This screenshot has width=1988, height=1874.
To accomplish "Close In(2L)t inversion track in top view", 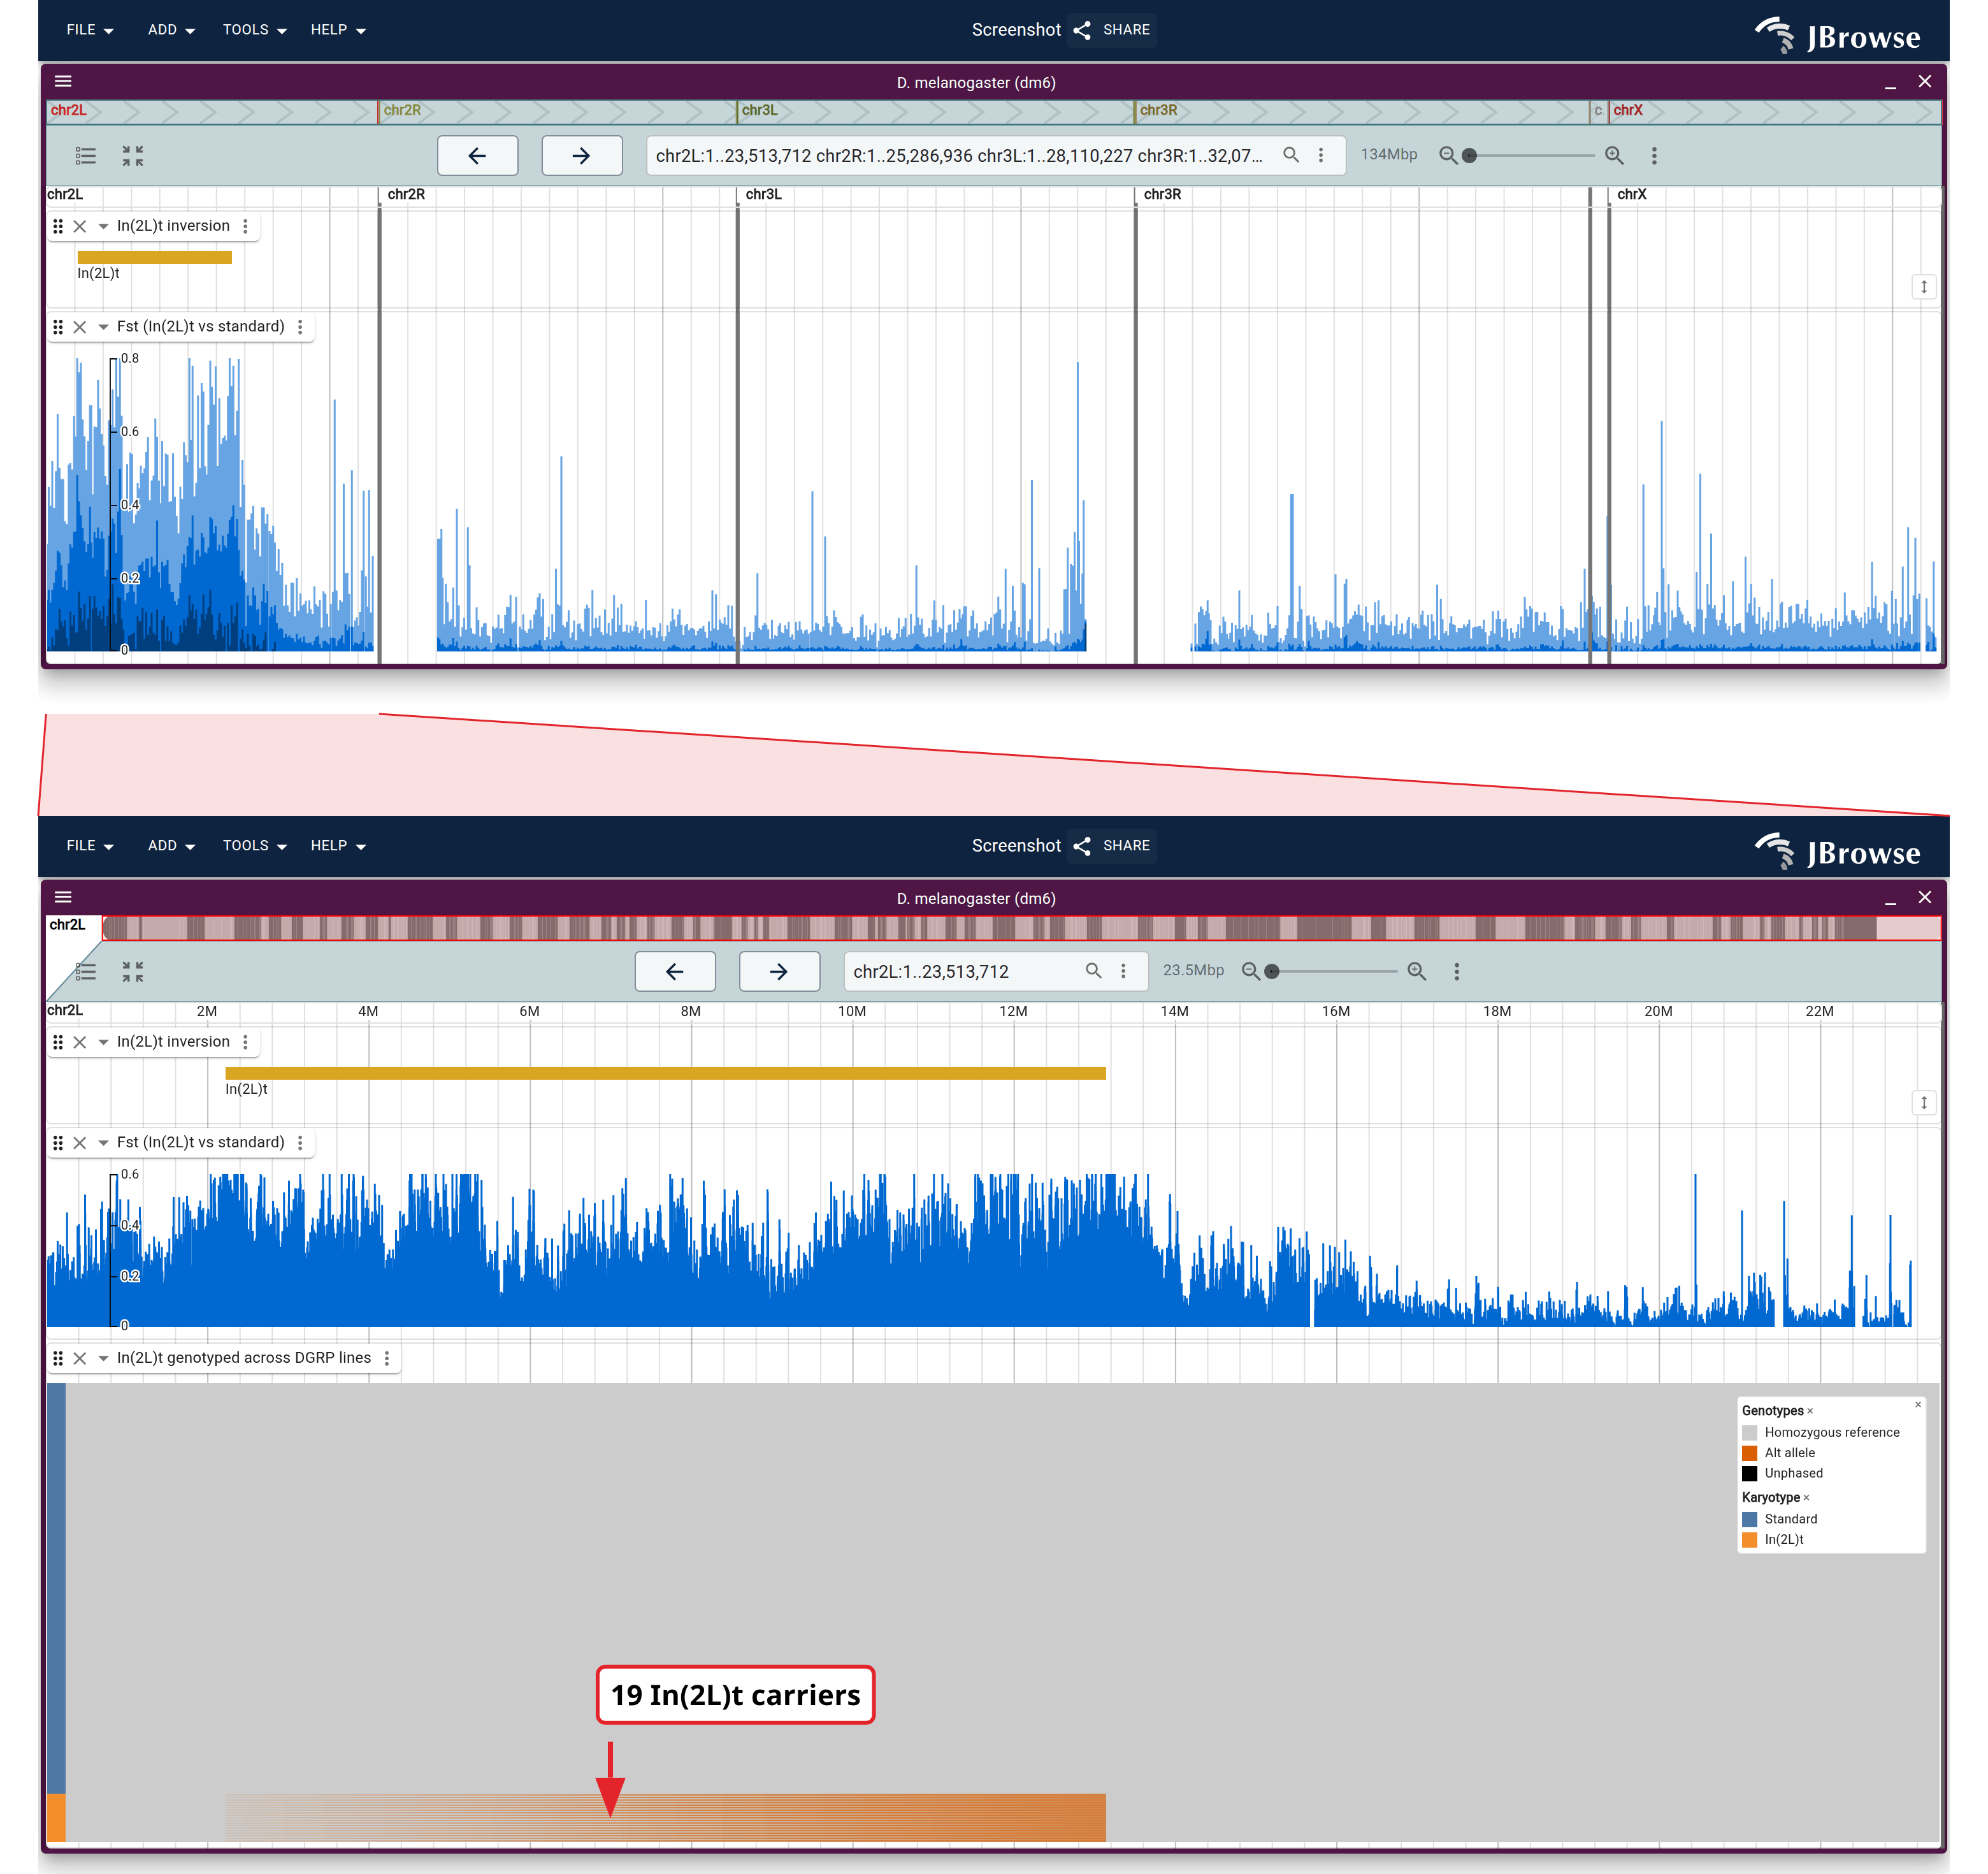I will pos(80,226).
